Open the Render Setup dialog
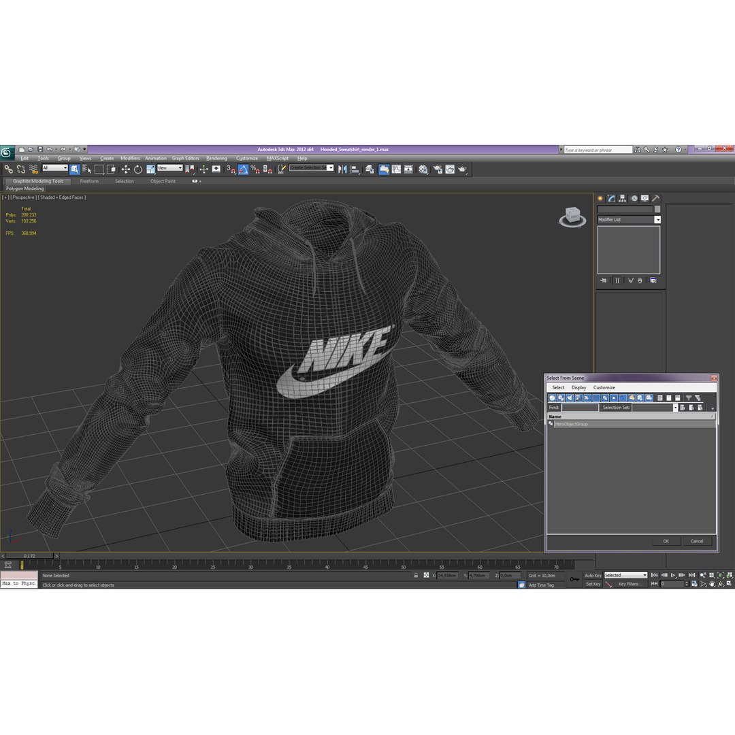 click(438, 169)
